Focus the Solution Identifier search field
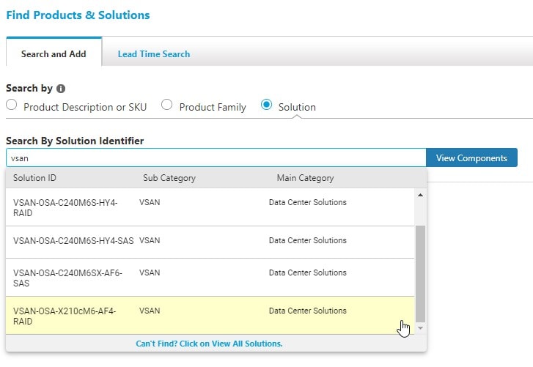Viewport: 533px width, 367px height. point(216,157)
